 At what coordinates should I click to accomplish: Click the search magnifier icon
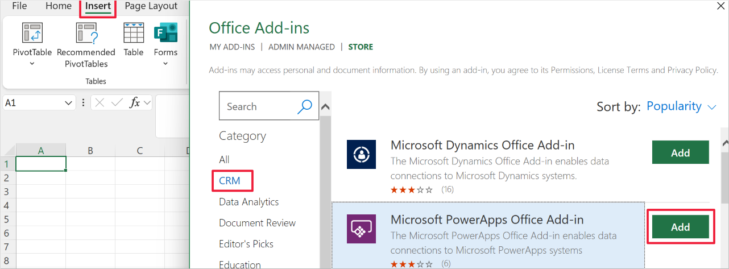click(x=305, y=106)
